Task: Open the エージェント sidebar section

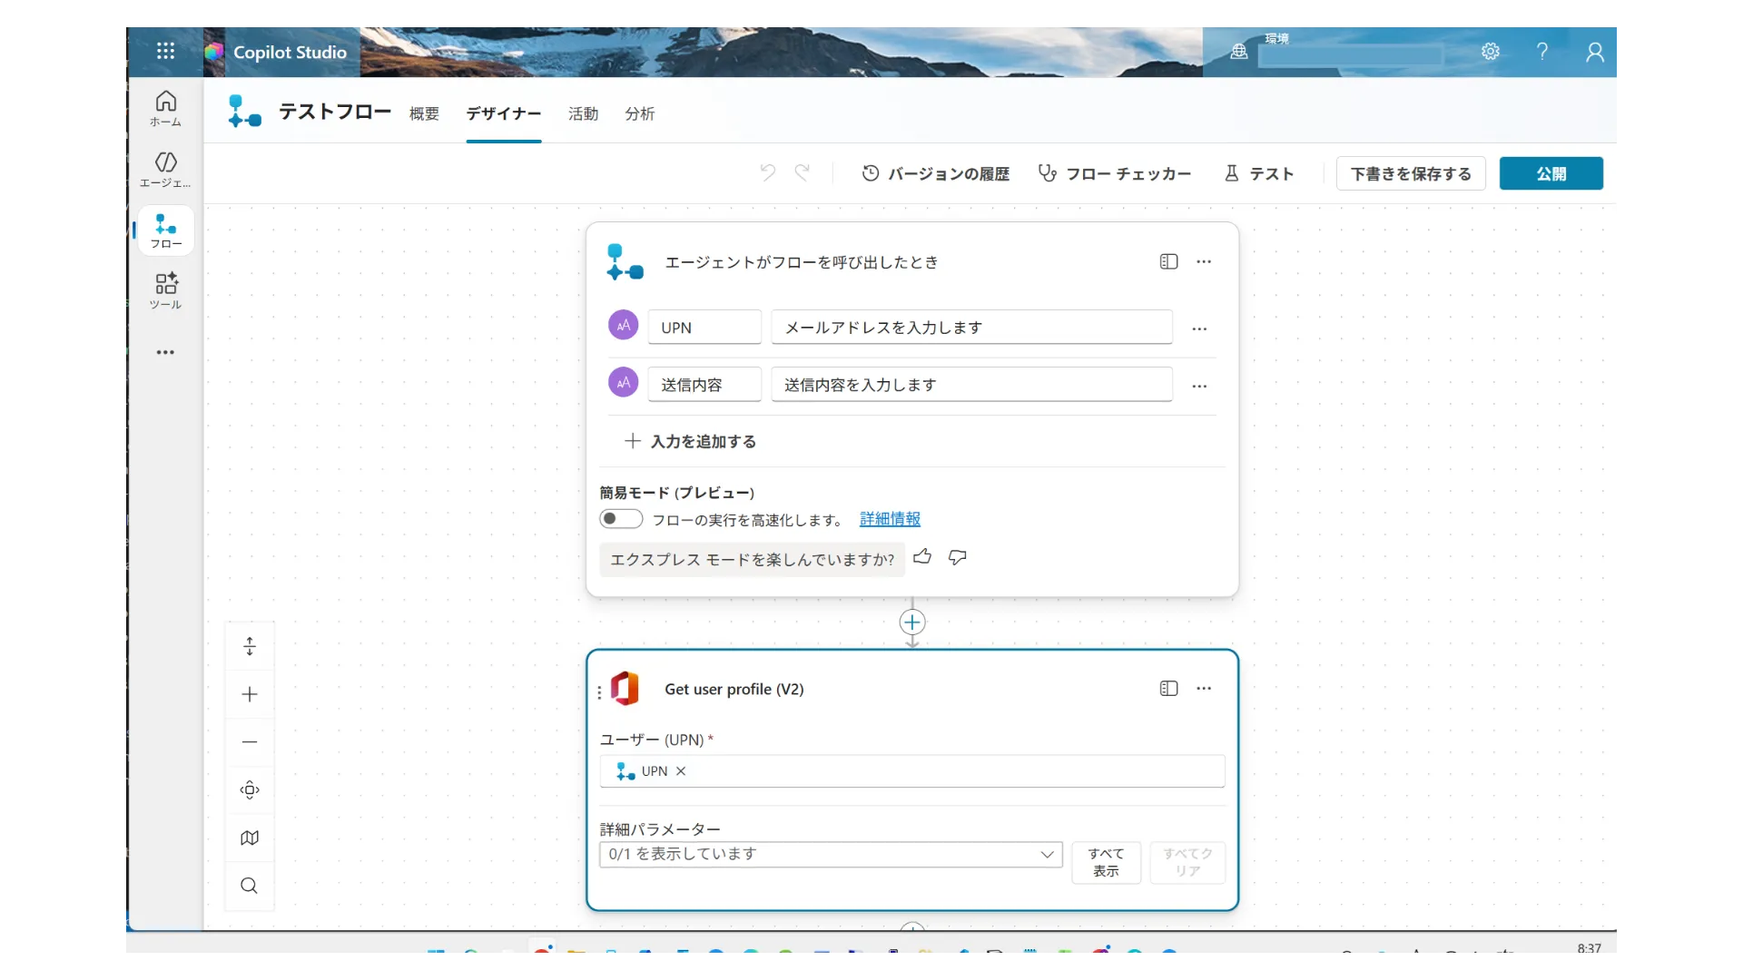Action: pyautogui.click(x=165, y=169)
